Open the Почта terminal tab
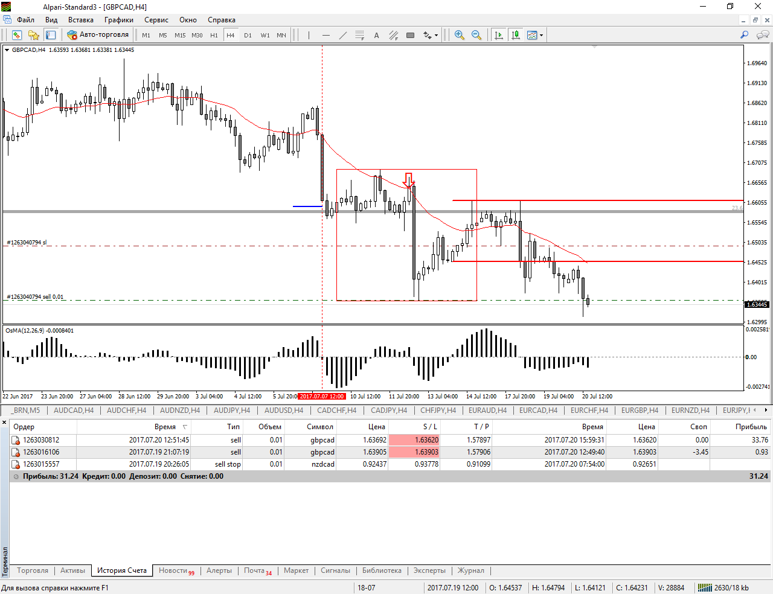The image size is (773, 594). [258, 570]
